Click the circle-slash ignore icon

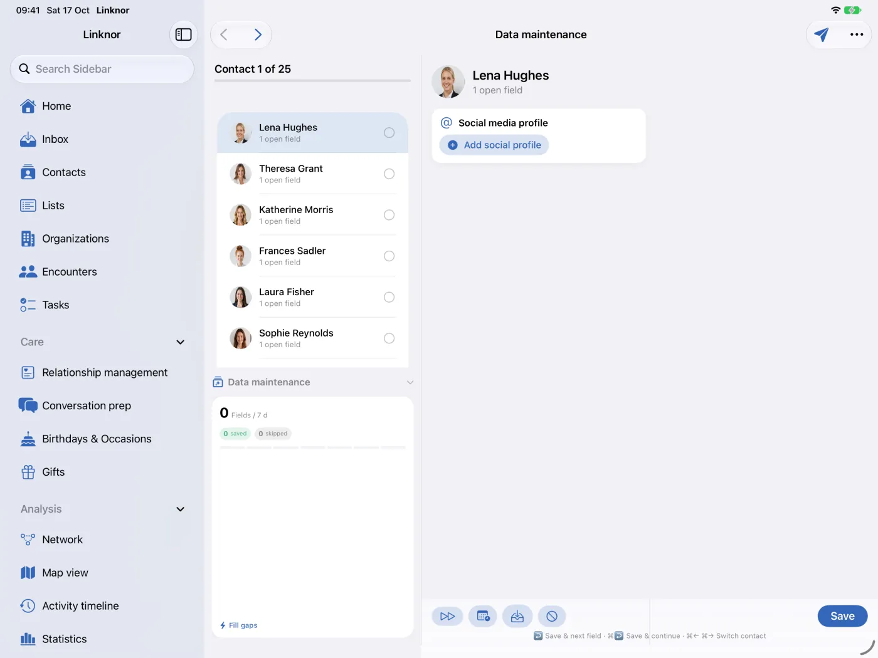click(552, 617)
